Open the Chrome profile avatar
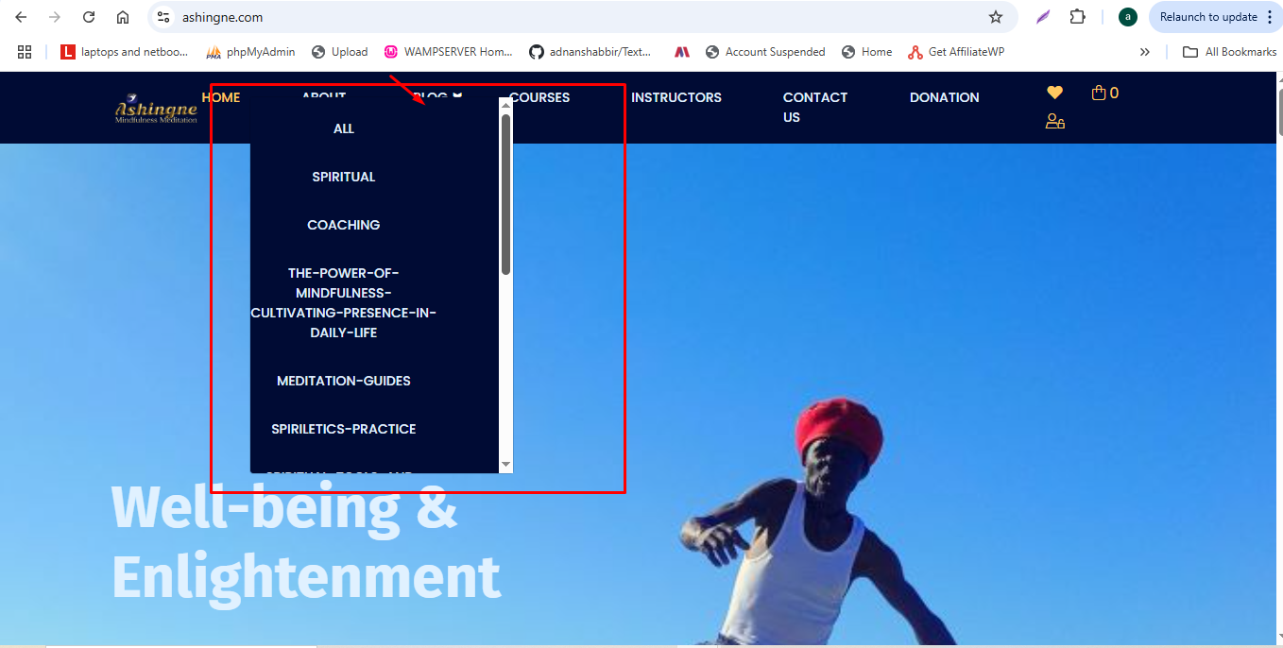Viewport: 1283px width, 648px height. click(1127, 17)
